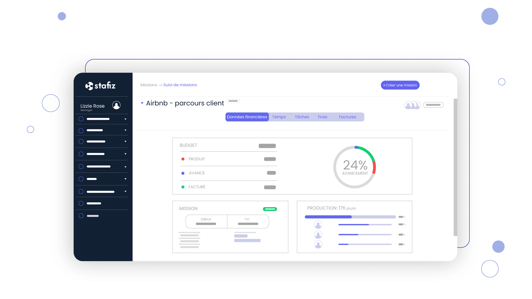532x299 pixels.
Task: Click the PRODUIT row label
Action: coord(197,159)
